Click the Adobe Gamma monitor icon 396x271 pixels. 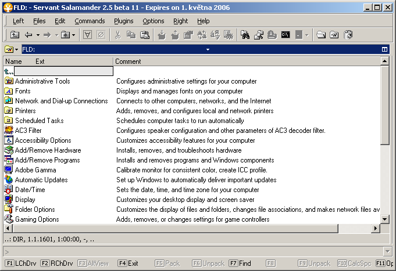9,170
